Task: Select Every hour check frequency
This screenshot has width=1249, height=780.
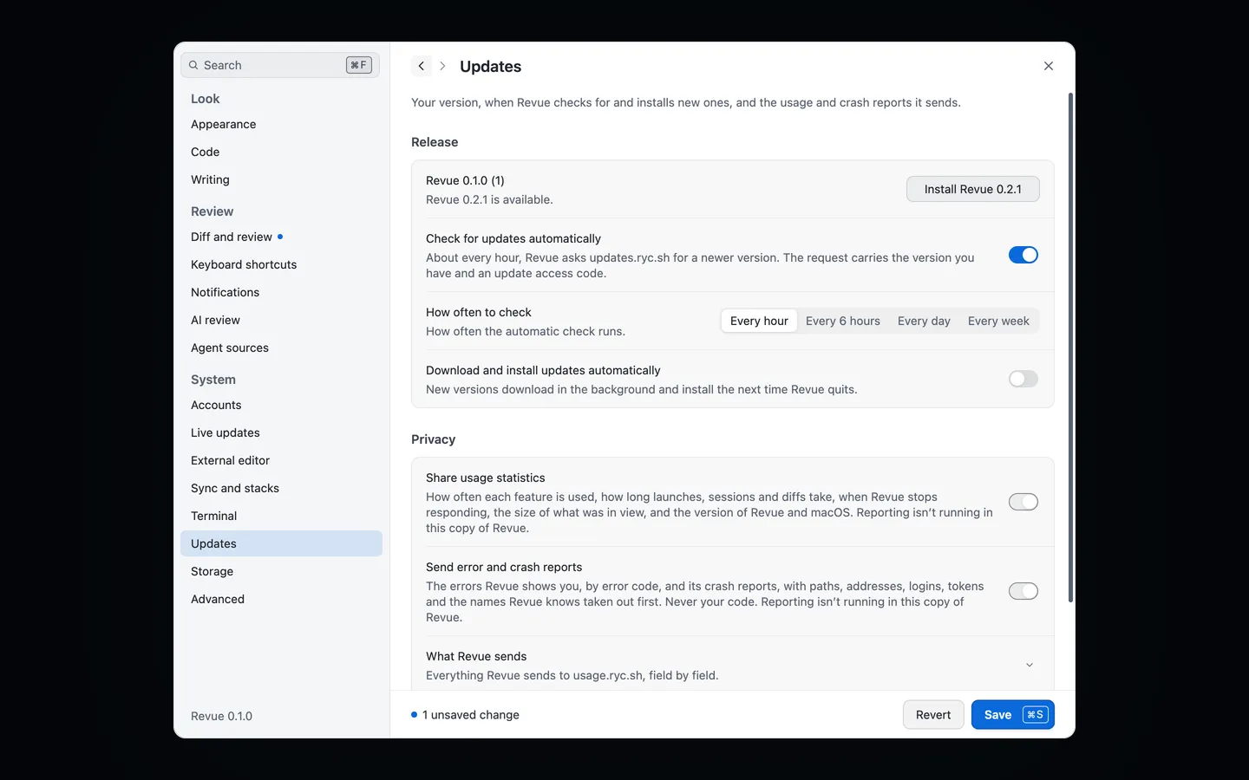Action: (759, 321)
